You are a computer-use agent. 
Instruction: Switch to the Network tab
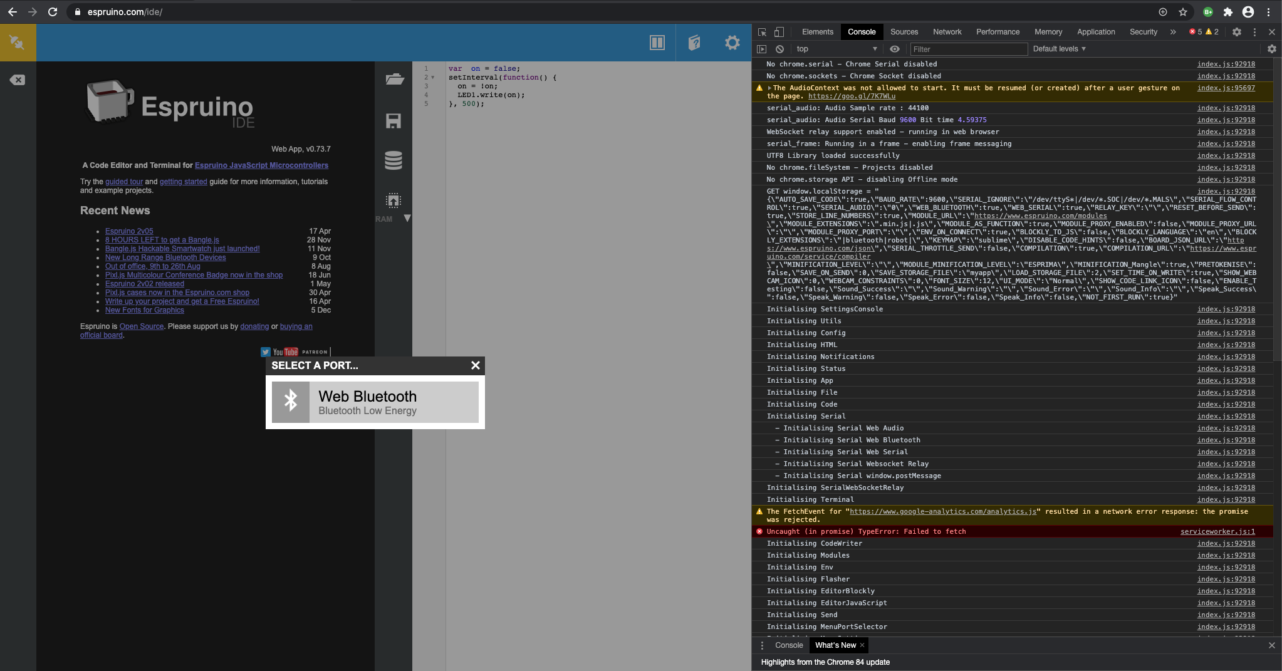[947, 32]
